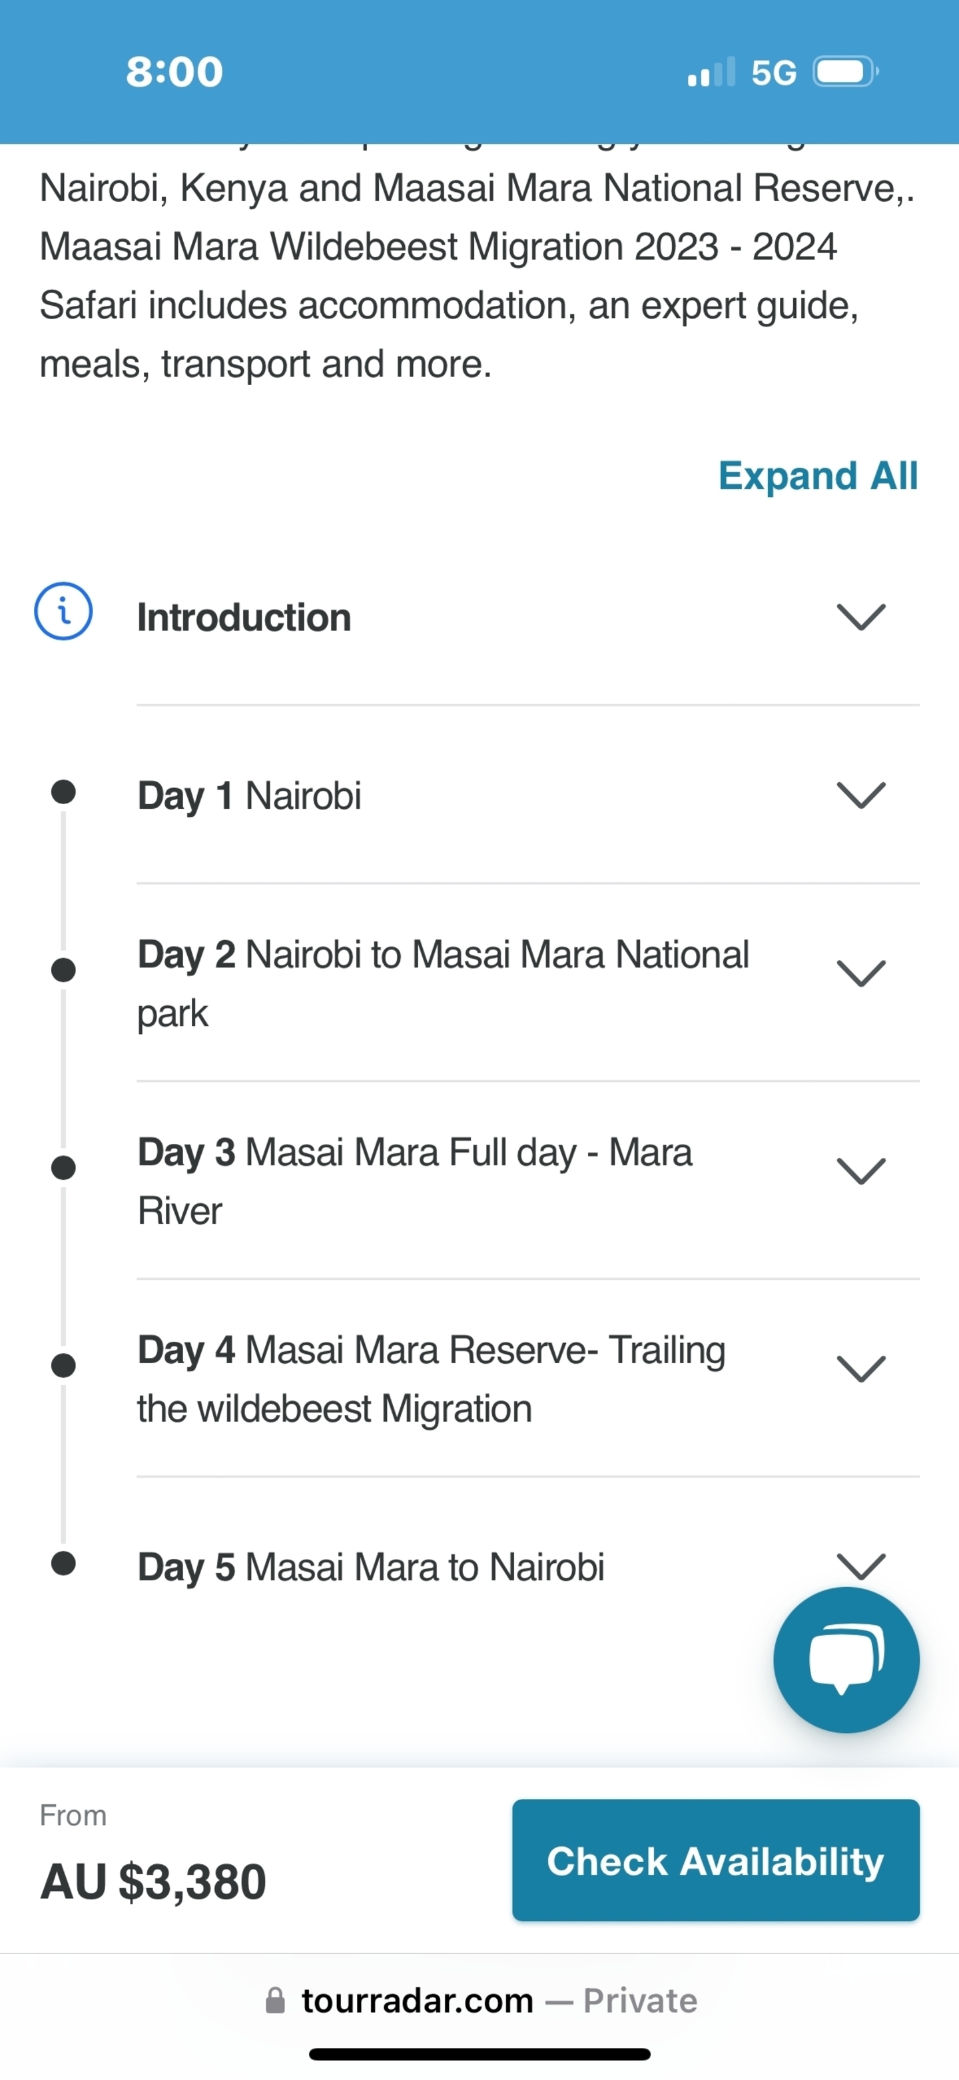959x2080 pixels.
Task: Expand the Introduction section chevron
Action: 861,617
